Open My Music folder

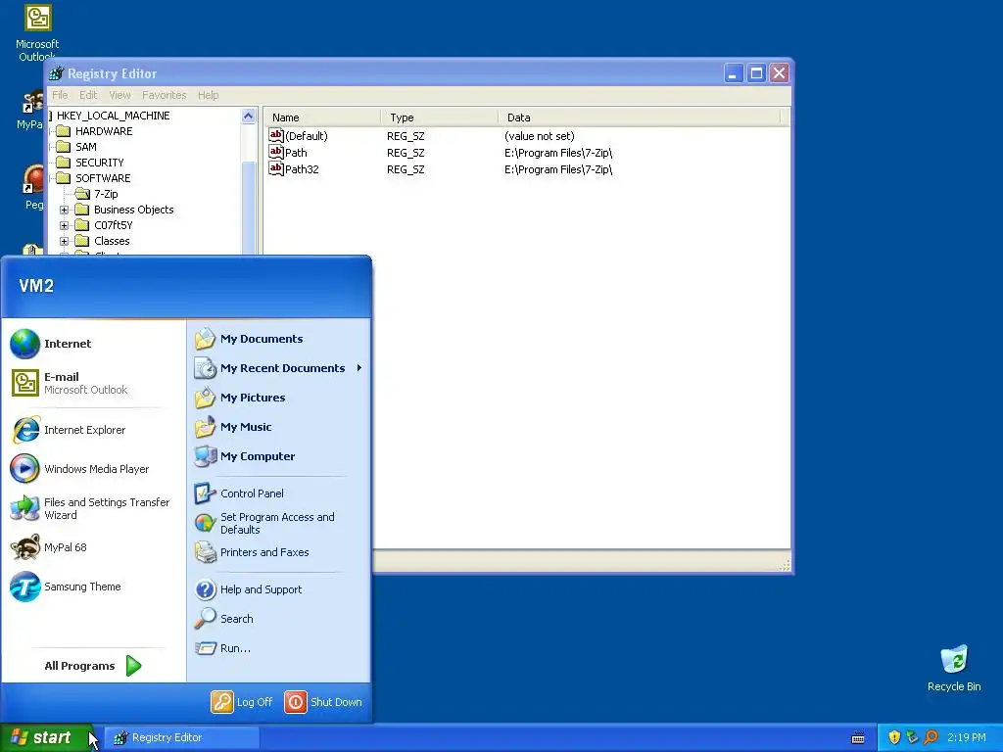pyautogui.click(x=246, y=427)
